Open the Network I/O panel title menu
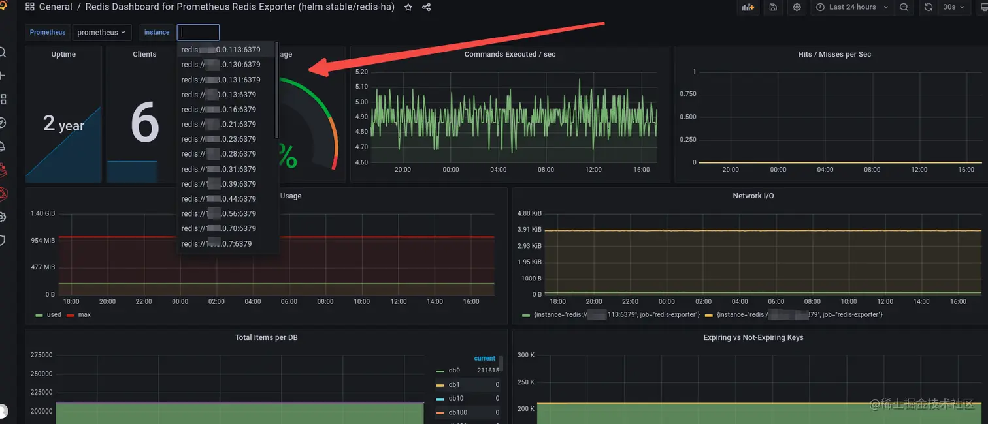 pyautogui.click(x=753, y=196)
